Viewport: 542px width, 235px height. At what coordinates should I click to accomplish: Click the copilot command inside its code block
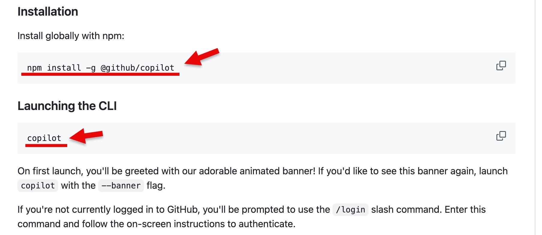click(44, 138)
